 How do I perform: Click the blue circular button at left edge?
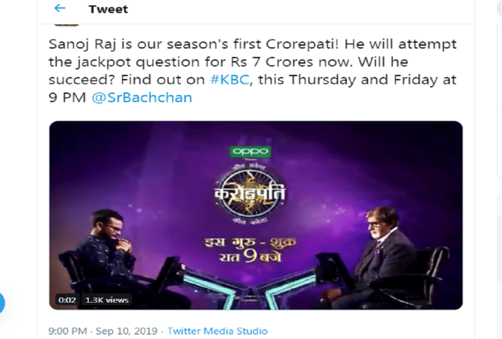pos(2,303)
